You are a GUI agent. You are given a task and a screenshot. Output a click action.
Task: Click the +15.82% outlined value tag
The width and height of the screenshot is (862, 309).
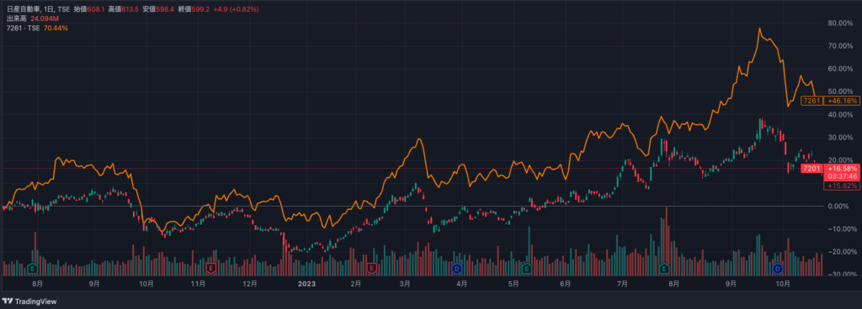point(842,186)
